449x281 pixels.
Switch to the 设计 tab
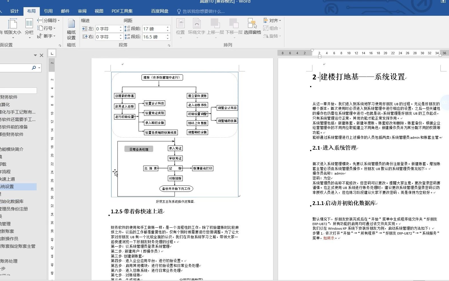click(14, 11)
